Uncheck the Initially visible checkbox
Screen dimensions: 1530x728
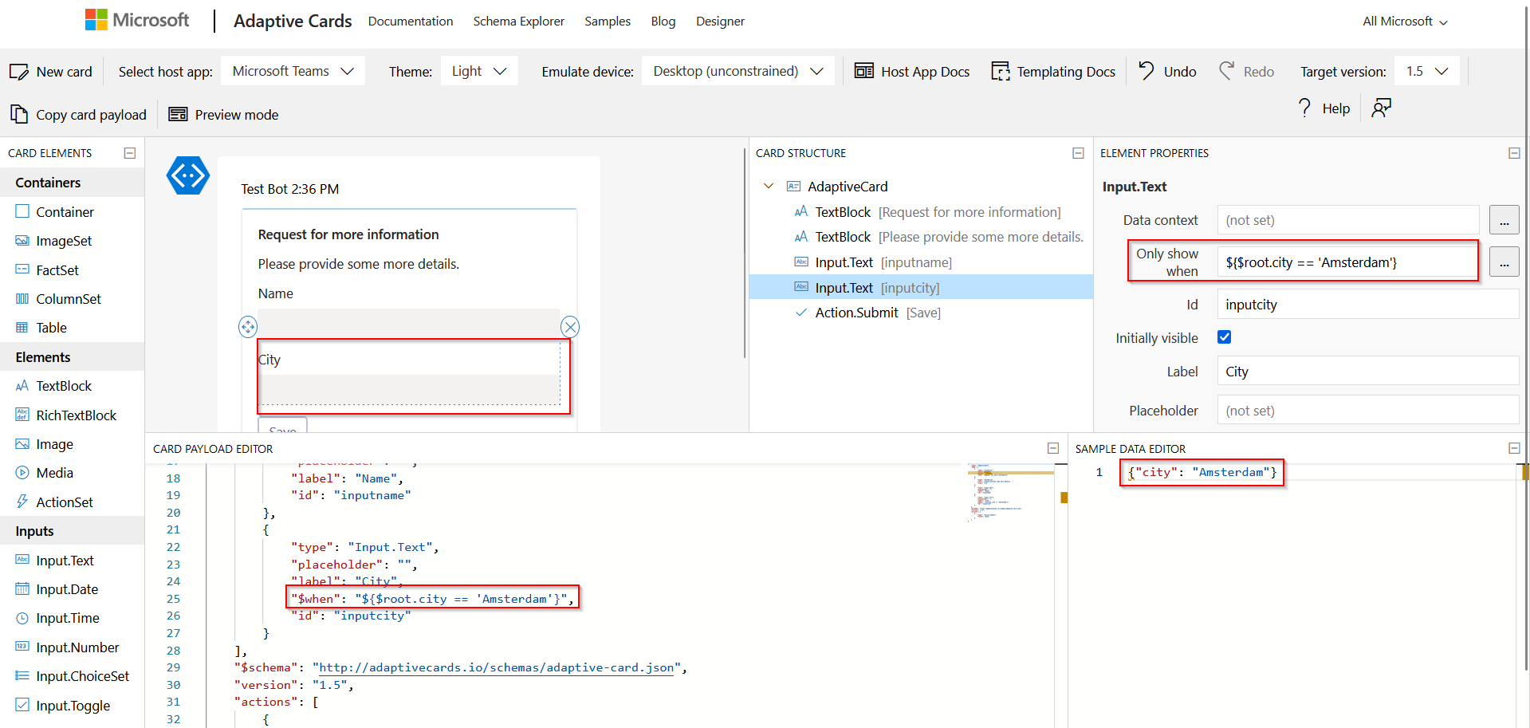pyautogui.click(x=1224, y=337)
